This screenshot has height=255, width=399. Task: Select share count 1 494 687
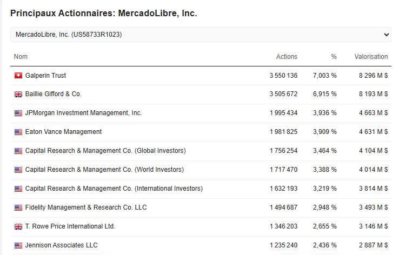pos(283,207)
